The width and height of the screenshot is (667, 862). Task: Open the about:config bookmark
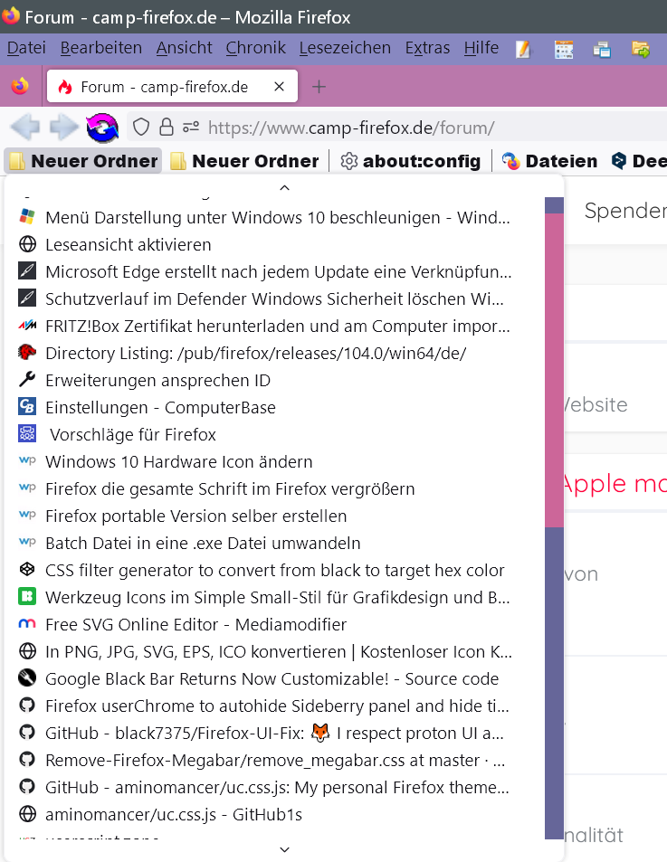point(410,161)
